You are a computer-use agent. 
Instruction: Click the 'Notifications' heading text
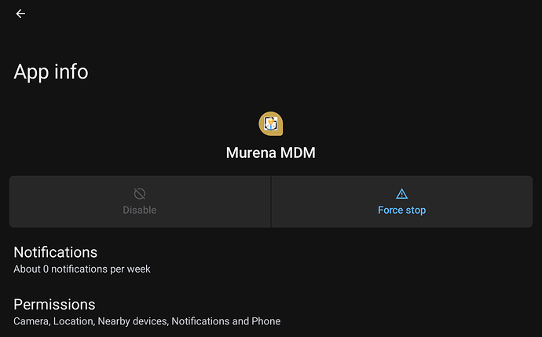55,252
